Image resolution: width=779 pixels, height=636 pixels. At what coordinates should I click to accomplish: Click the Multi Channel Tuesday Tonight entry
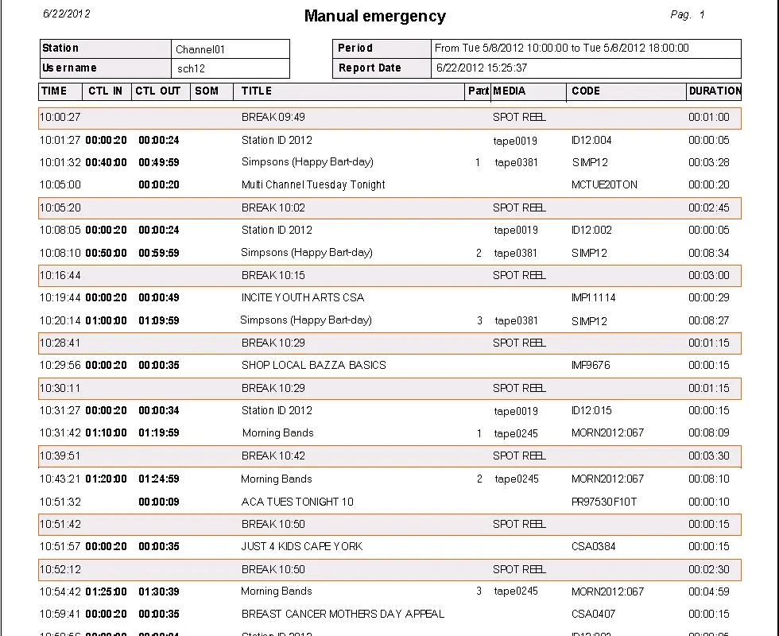point(313,184)
